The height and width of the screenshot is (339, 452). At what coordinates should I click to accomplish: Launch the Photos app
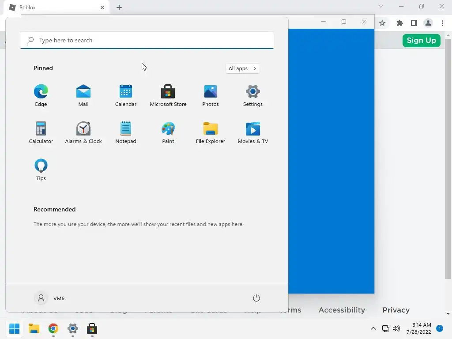point(211,96)
